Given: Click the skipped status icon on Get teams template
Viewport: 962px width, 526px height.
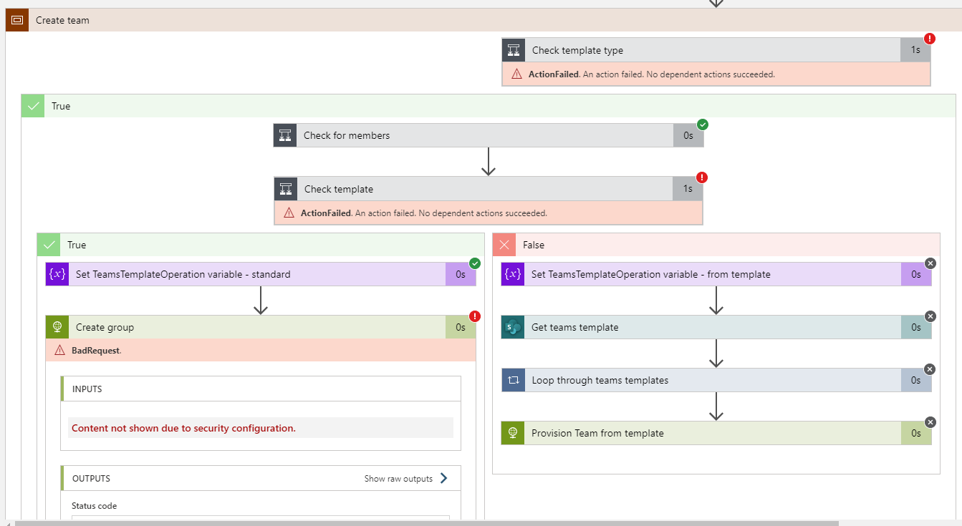Looking at the screenshot, I should 930,316.
